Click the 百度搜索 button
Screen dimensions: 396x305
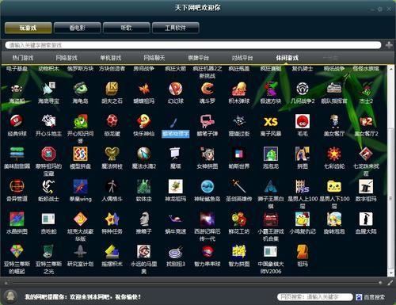[370, 297]
